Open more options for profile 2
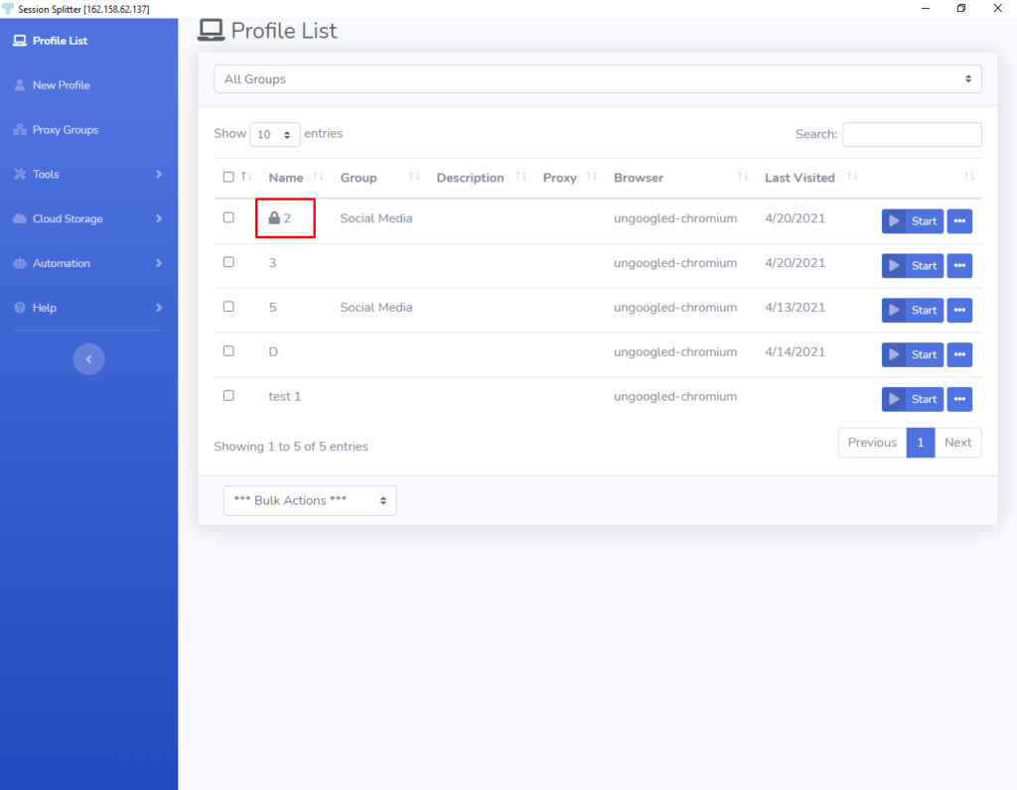Screen dimensions: 1017x790 [959, 221]
